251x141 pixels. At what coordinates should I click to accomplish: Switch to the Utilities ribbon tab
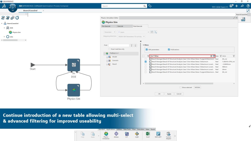119,129
